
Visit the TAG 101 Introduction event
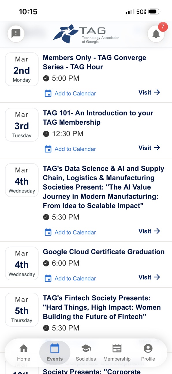pos(149,148)
